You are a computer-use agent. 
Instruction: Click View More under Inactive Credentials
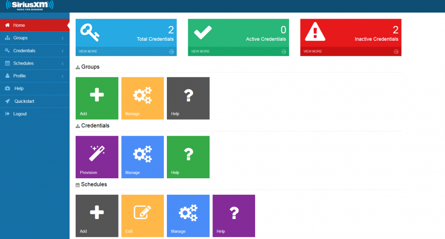[313, 51]
